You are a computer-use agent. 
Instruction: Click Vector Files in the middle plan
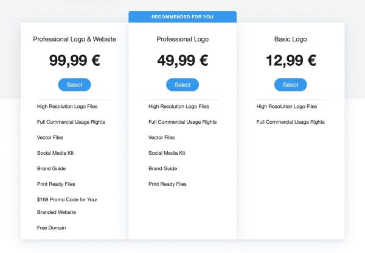coord(162,138)
